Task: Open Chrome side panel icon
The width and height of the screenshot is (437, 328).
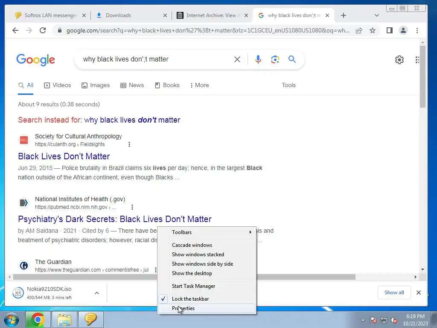Action: click(x=390, y=30)
